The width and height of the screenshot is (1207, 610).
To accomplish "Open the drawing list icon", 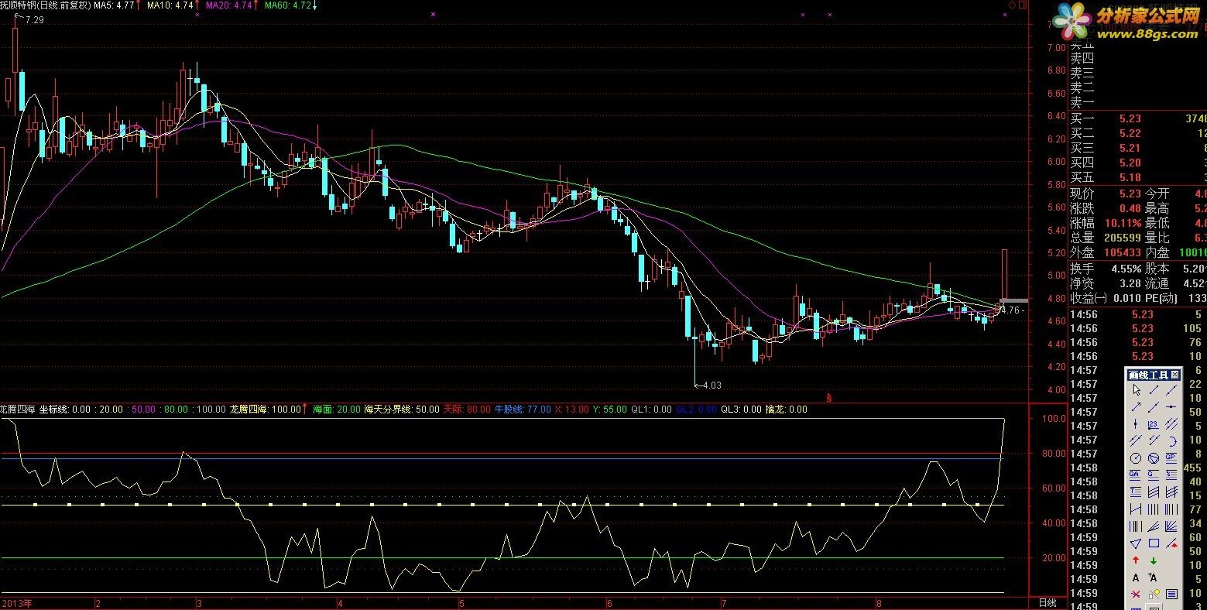I will [1171, 595].
